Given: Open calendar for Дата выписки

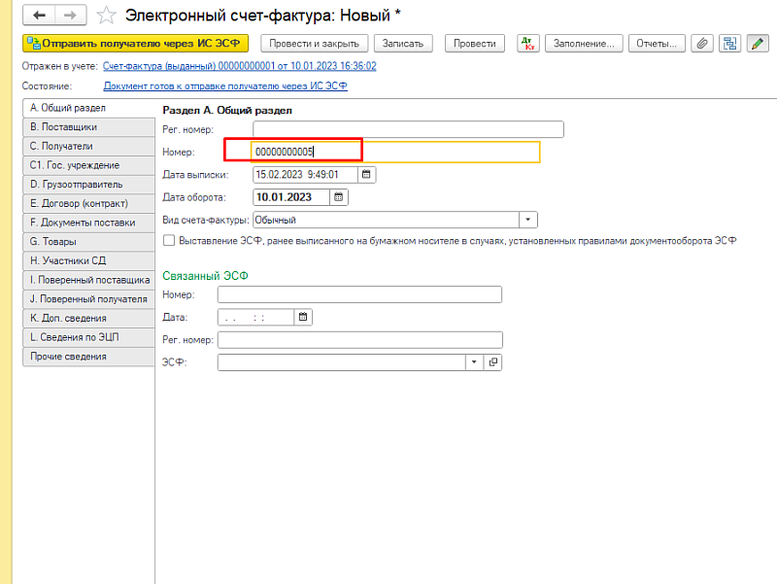Looking at the screenshot, I should (x=366, y=175).
